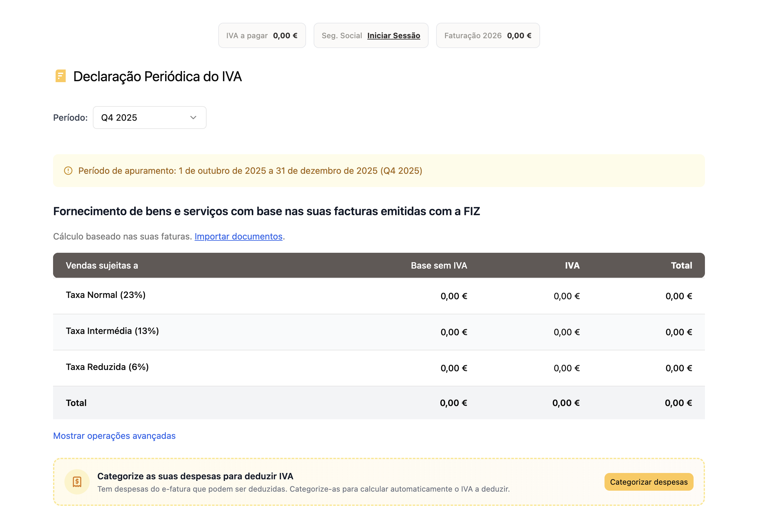Click Taxa Reduzida IVA value

pos(567,368)
